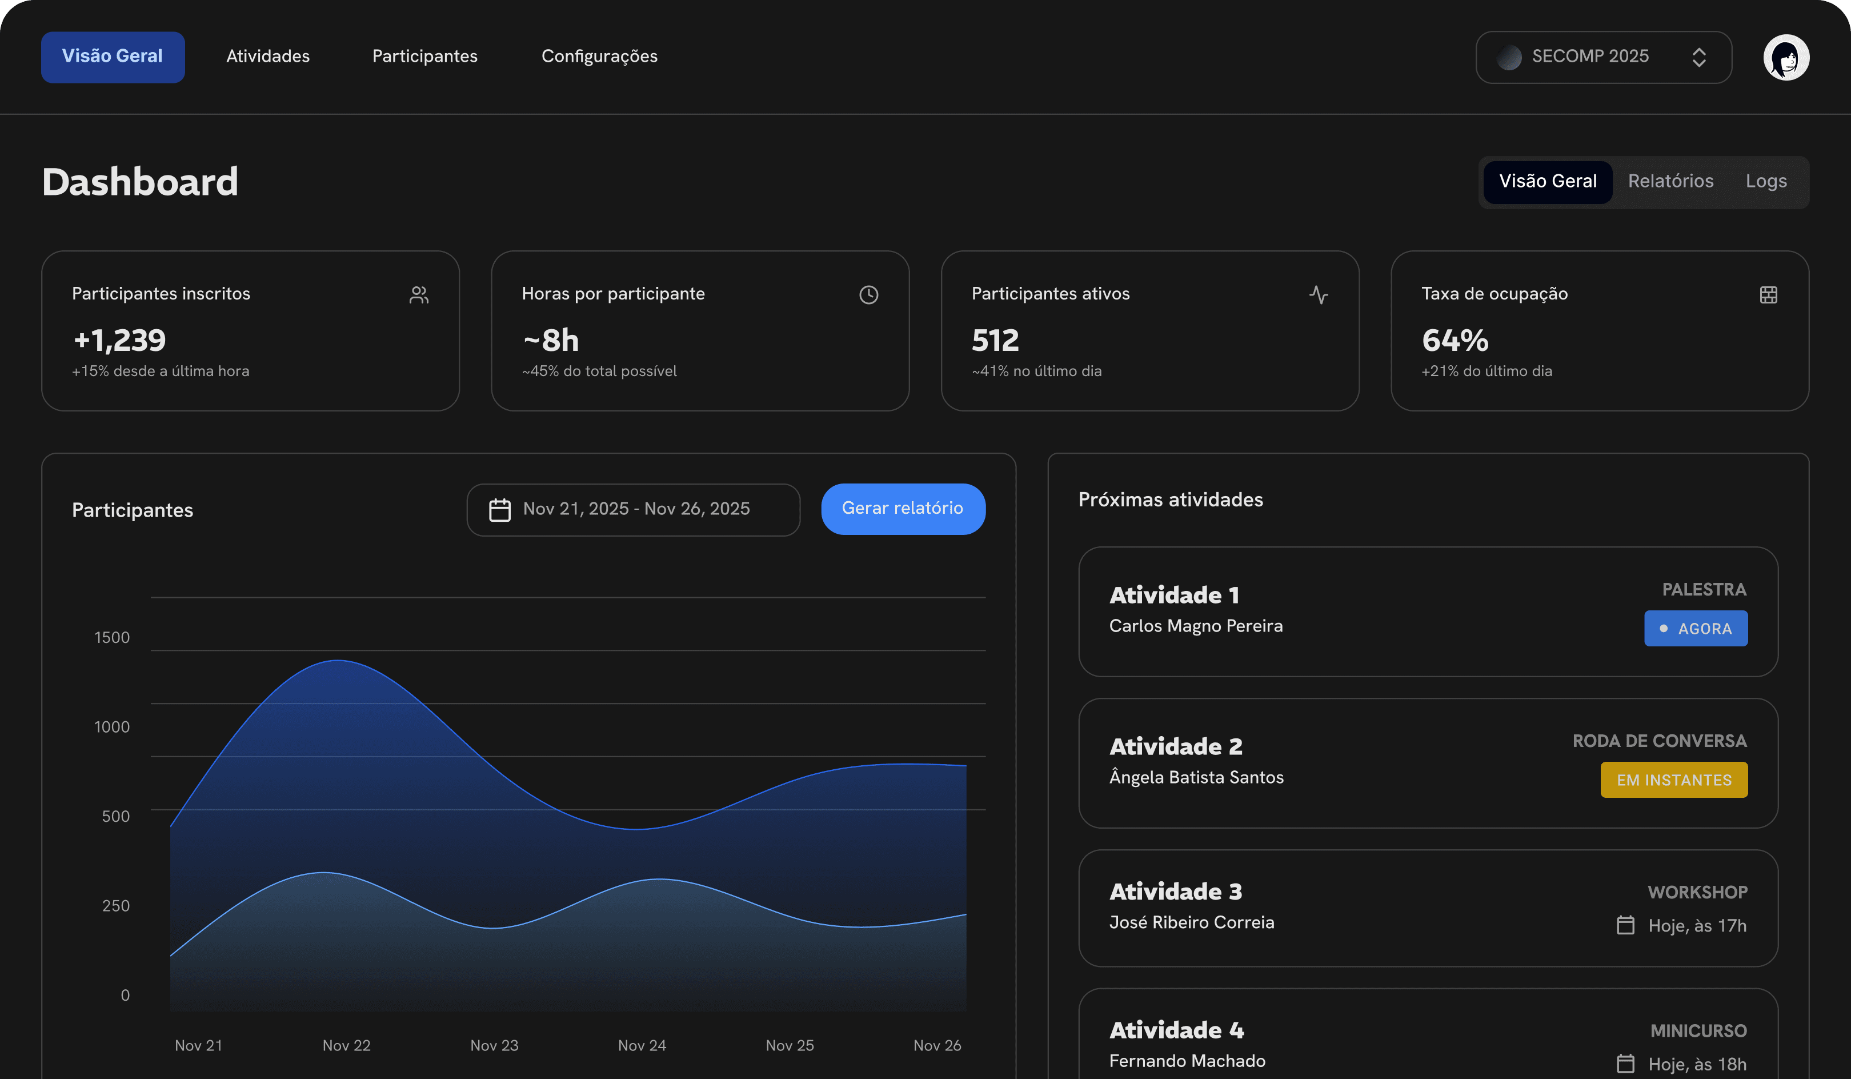Click the SECOMP 2025 event logo circle

click(x=1509, y=57)
